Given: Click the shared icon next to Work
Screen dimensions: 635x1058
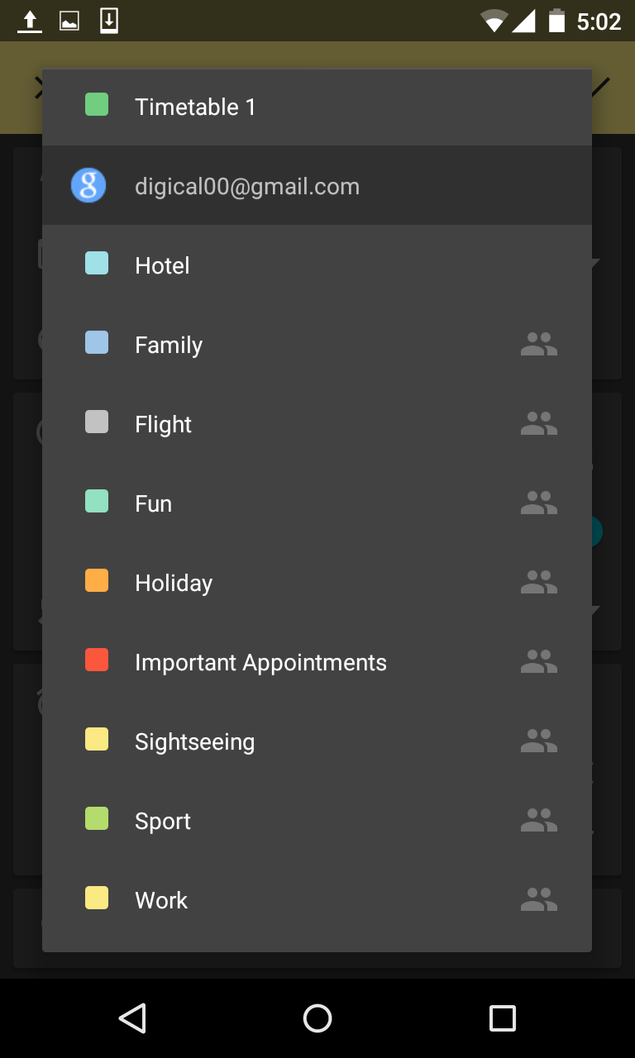Looking at the screenshot, I should (539, 900).
